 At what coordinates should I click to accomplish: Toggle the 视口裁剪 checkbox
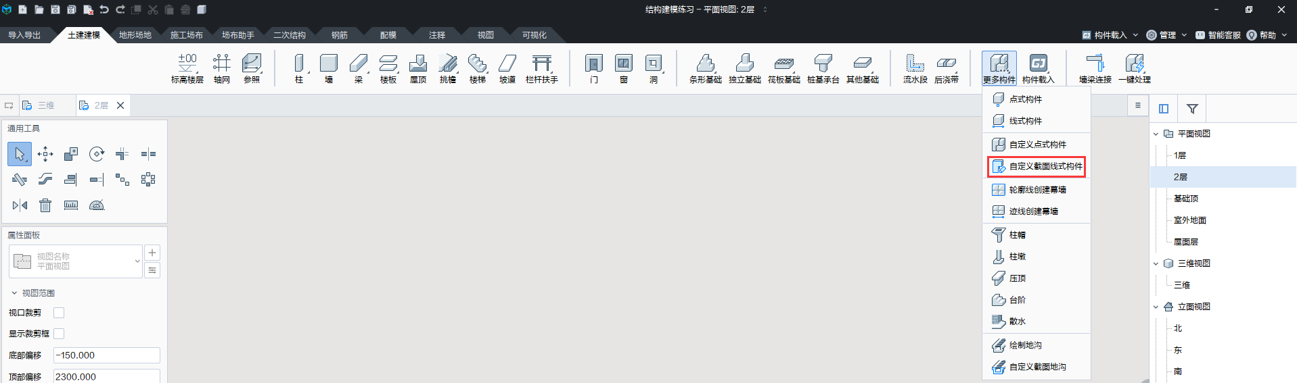tap(59, 313)
